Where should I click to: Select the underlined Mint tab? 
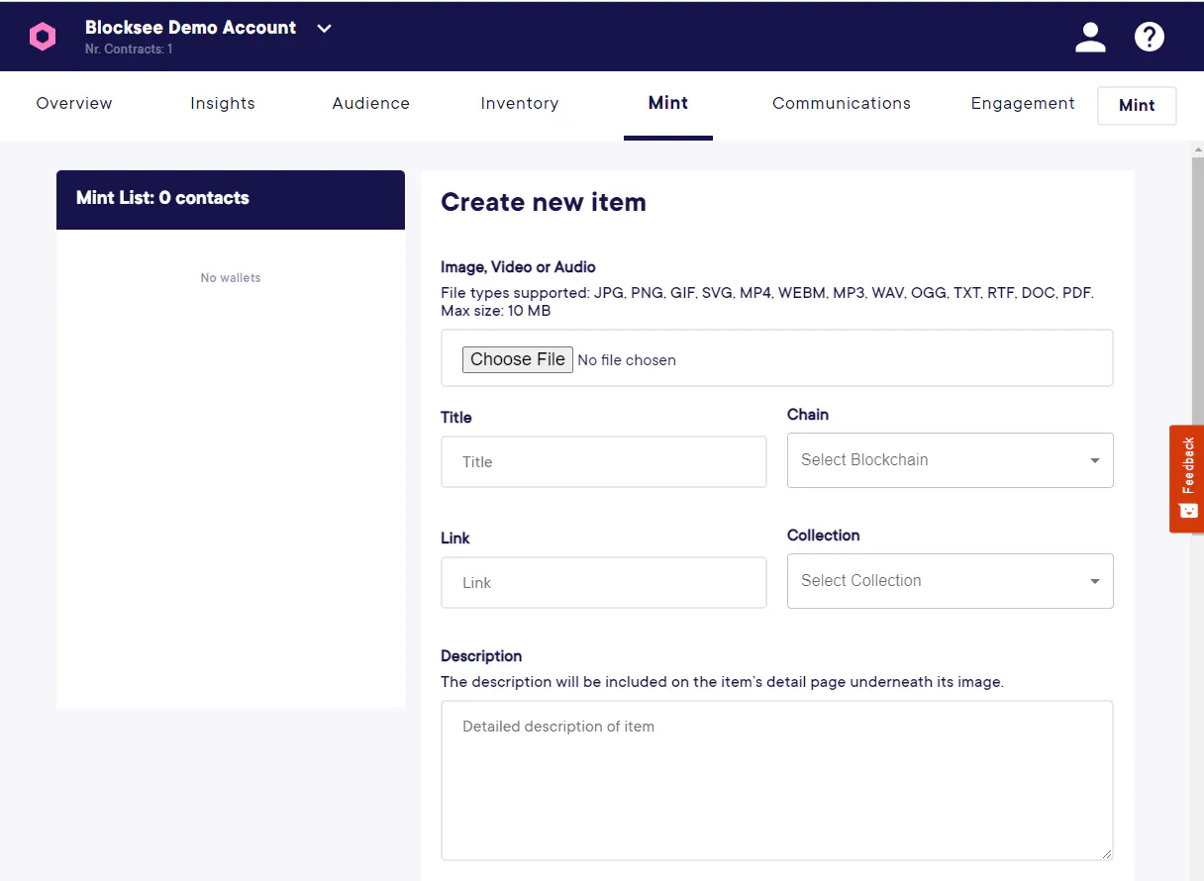[668, 103]
